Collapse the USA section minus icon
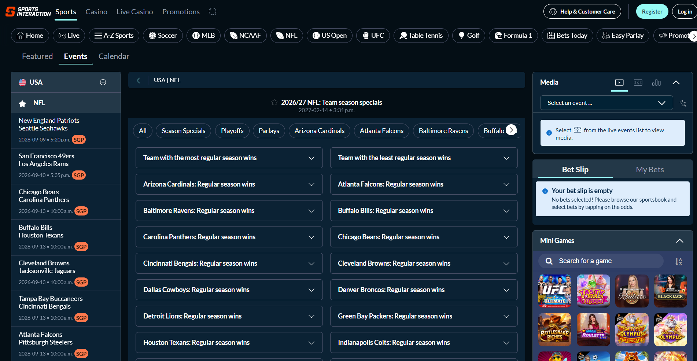697x361 pixels. tap(103, 82)
